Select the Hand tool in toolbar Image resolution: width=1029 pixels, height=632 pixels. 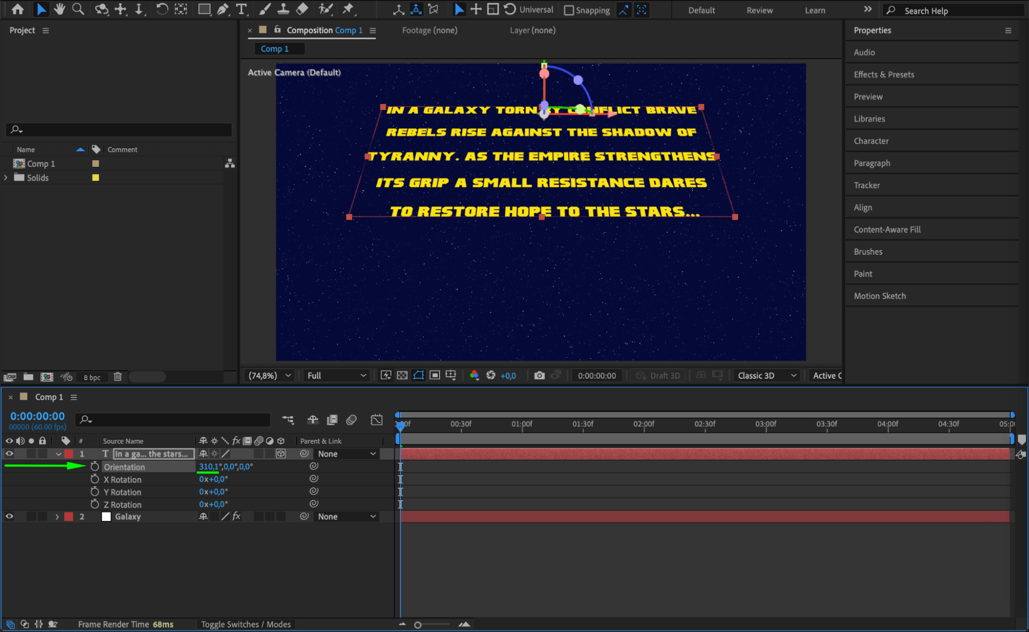60,9
